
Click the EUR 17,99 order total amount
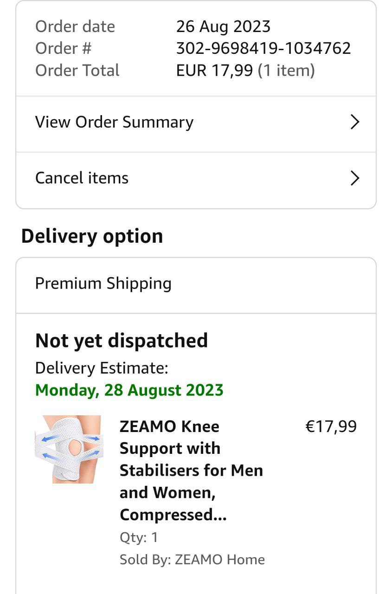click(x=214, y=71)
